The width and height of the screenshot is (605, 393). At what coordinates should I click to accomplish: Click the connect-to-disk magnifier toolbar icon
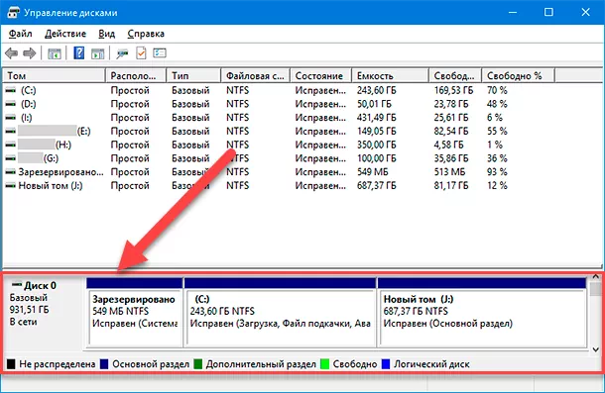point(122,53)
